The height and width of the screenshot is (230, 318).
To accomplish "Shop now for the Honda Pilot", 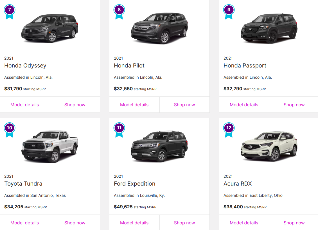I will (184, 105).
